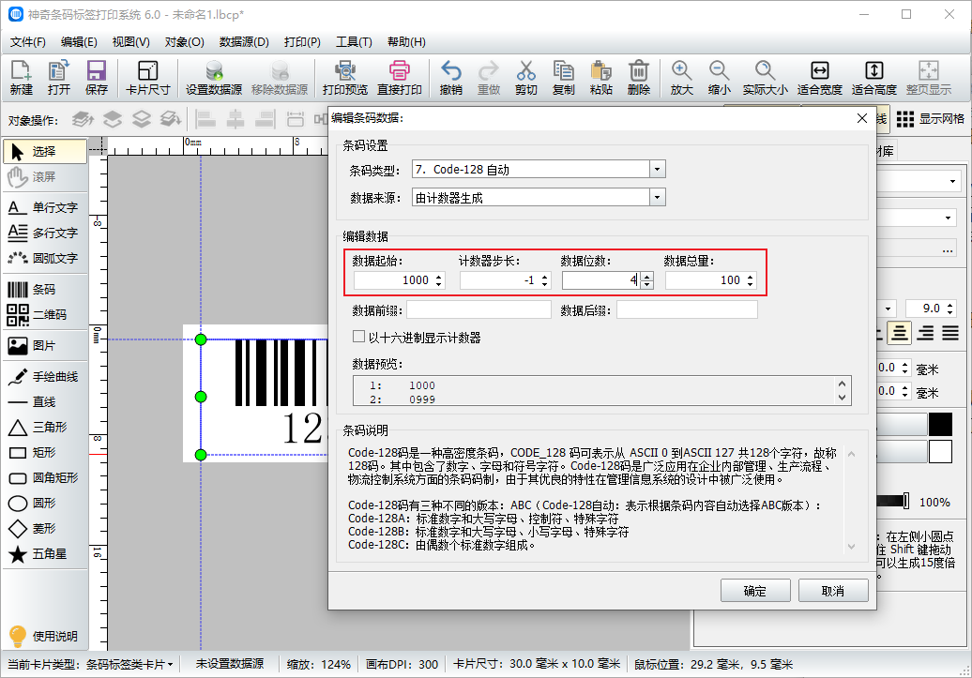The height and width of the screenshot is (678, 972).
Task: Open the 使用说明 help lightbulb
Action: coord(43,636)
